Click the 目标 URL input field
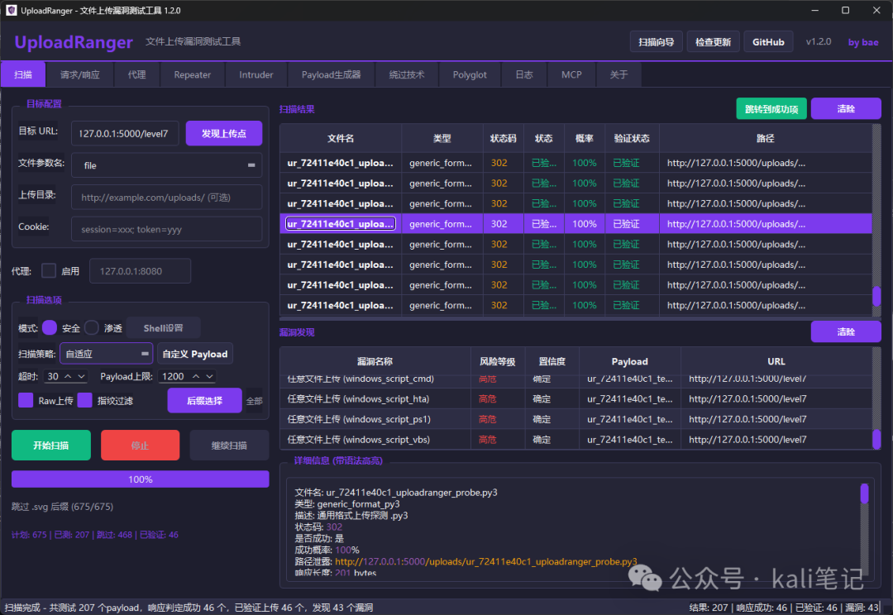 pos(125,133)
